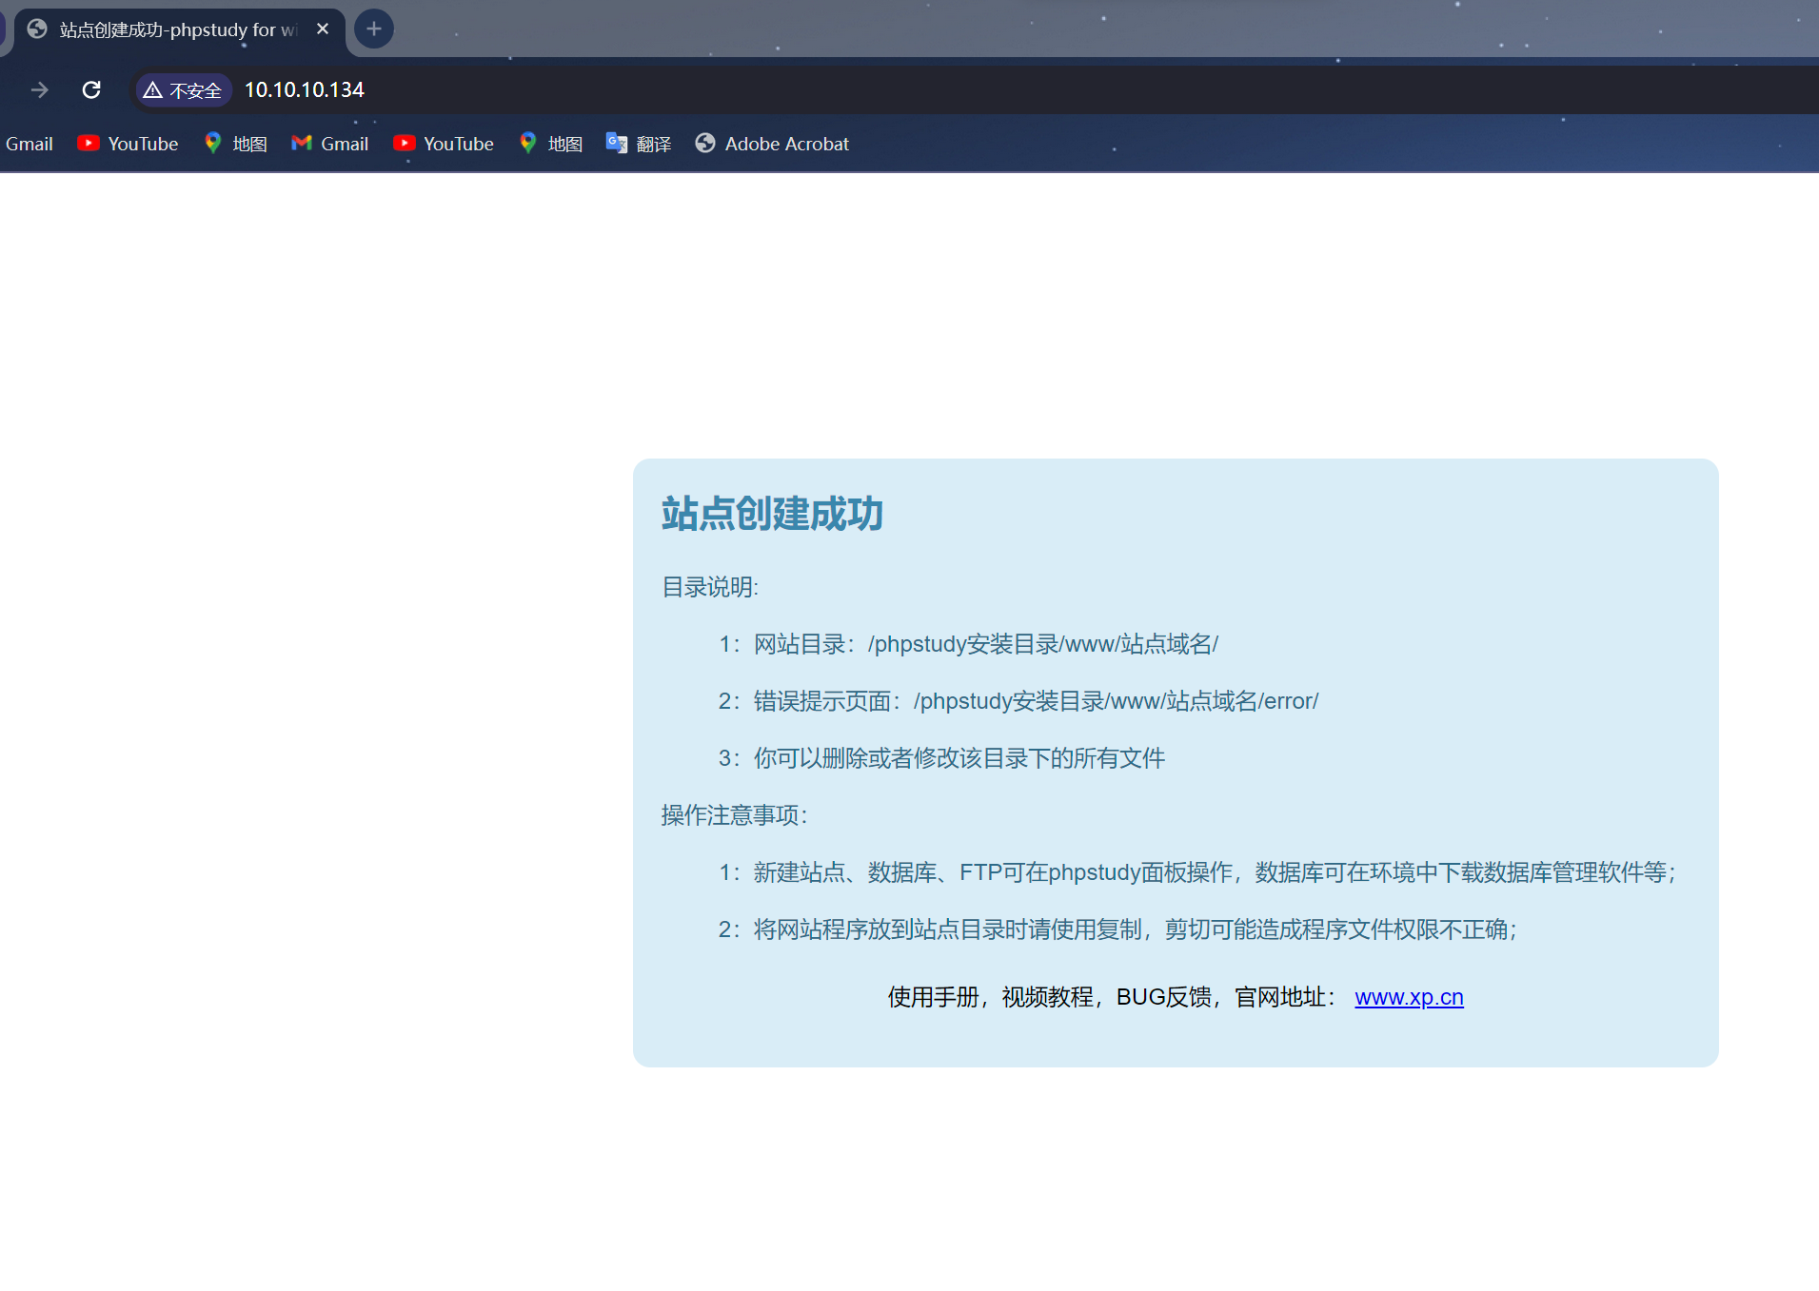The width and height of the screenshot is (1819, 1291).
Task: Open the second Gmail bookmark
Action: (328, 144)
